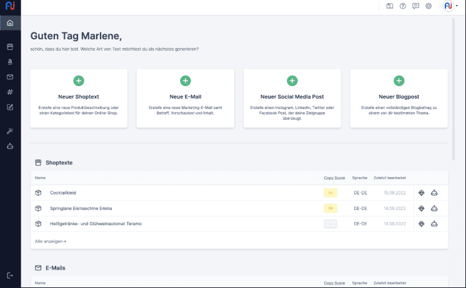Viewport: 466px width, 288px height.
Task: Click the hashtag social media sidebar icon
Action: point(10,92)
